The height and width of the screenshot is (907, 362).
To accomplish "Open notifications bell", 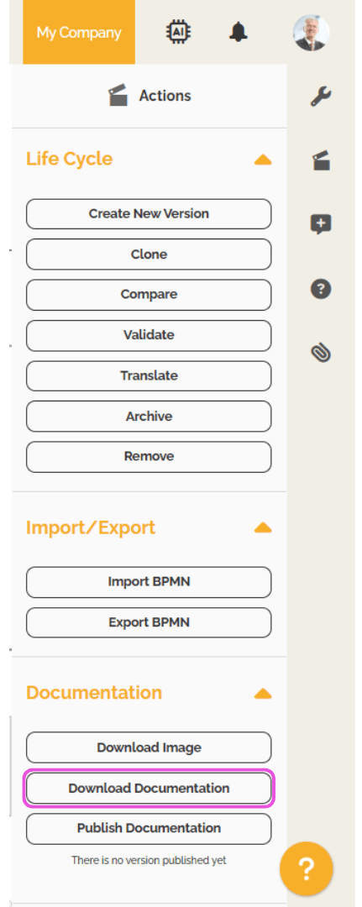I will click(x=238, y=32).
